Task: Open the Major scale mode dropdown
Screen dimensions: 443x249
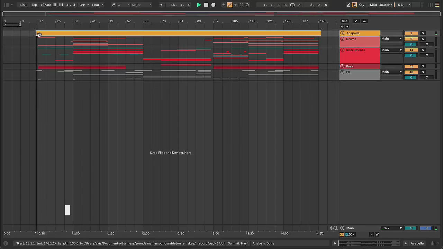Action: pyautogui.click(x=142, y=5)
